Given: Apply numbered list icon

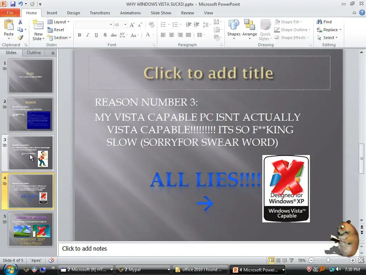Looking at the screenshot, I should pos(175,25).
